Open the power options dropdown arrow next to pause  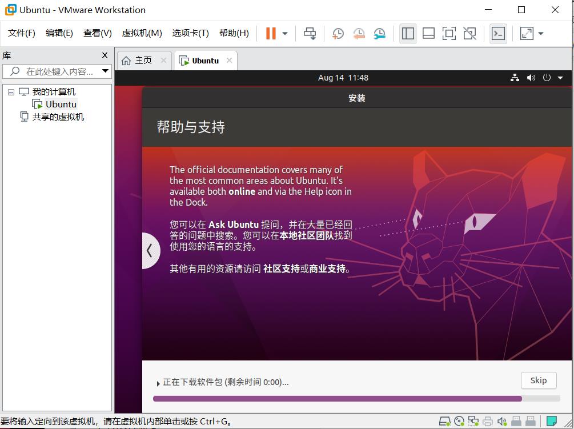coord(285,34)
